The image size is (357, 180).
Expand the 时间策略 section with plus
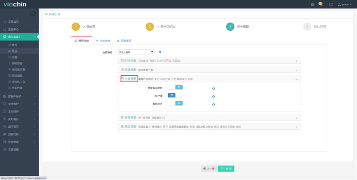coord(297,61)
